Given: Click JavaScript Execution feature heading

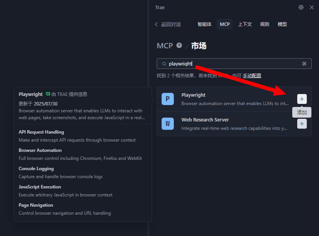Looking at the screenshot, I should [40, 187].
